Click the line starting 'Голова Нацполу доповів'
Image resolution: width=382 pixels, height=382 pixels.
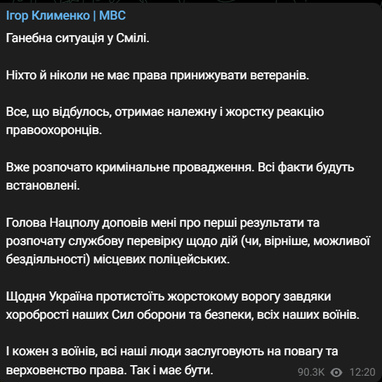click(x=163, y=223)
